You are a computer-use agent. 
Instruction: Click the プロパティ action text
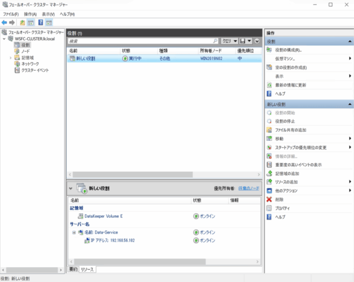click(282, 208)
